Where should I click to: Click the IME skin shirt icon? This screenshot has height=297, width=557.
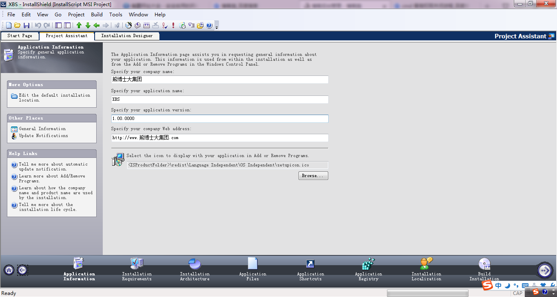(x=543, y=286)
